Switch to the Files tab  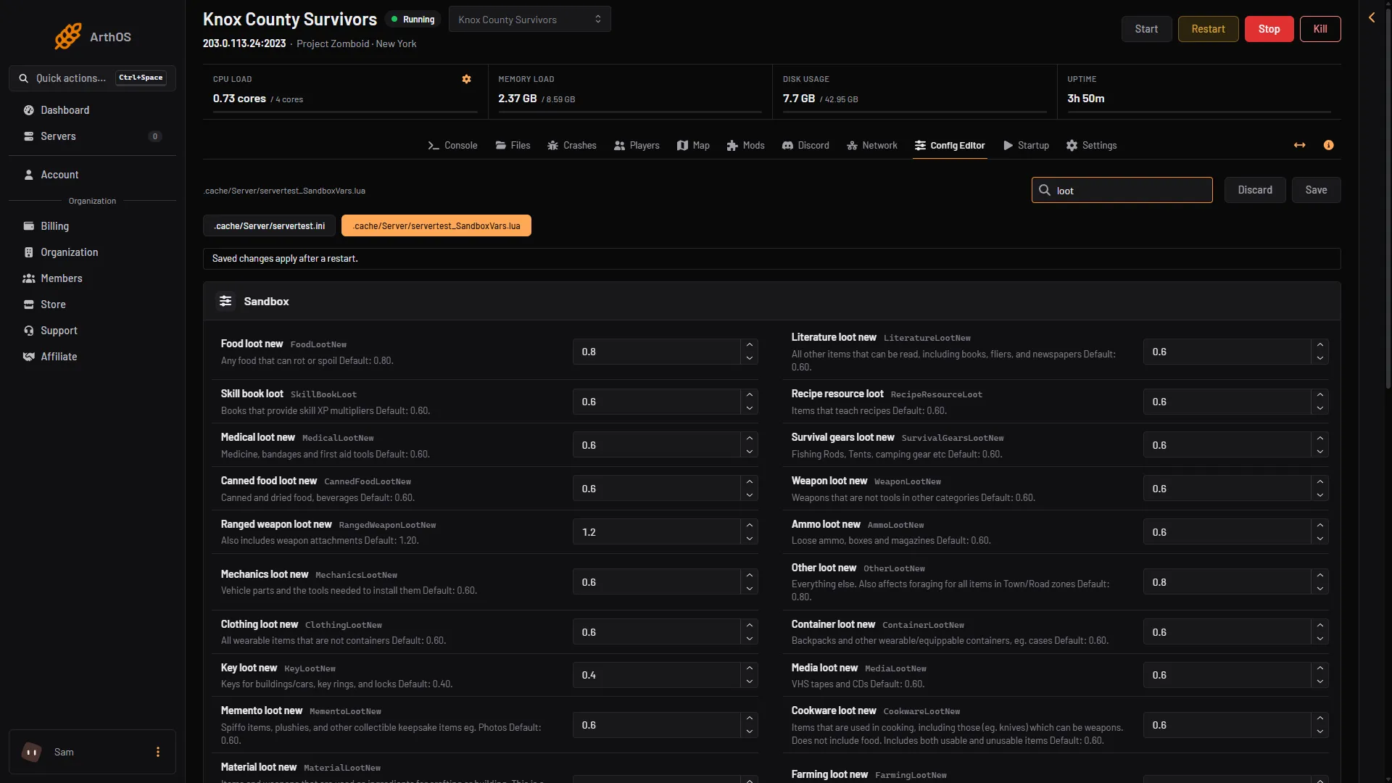tap(513, 145)
